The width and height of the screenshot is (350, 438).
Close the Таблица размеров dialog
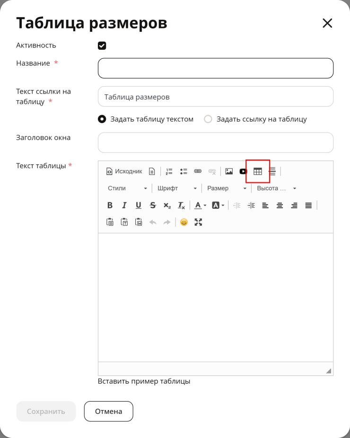tap(327, 23)
